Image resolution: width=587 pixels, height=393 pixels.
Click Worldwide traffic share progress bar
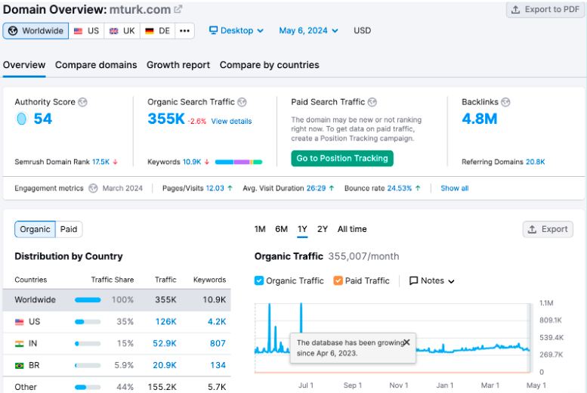[x=88, y=300]
